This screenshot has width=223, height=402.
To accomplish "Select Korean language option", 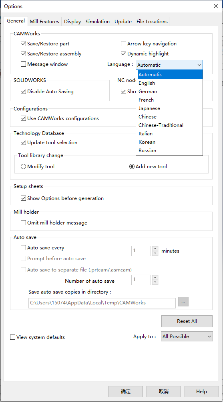I will click(x=169, y=142).
